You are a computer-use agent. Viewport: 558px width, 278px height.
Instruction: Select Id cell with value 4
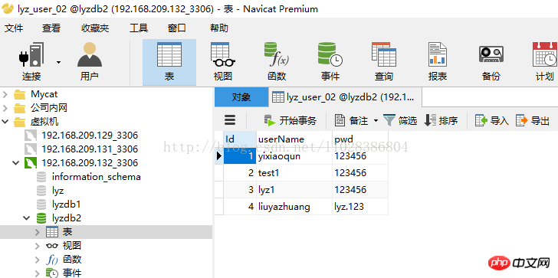tap(240, 206)
